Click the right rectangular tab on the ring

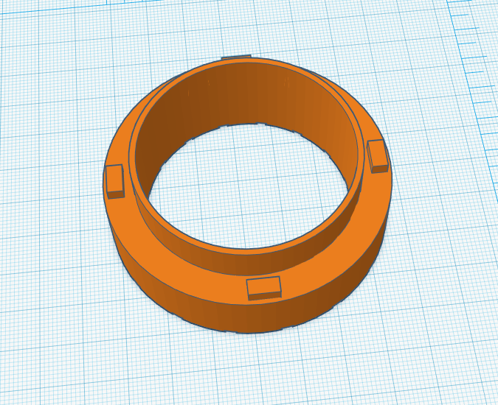[377, 156]
